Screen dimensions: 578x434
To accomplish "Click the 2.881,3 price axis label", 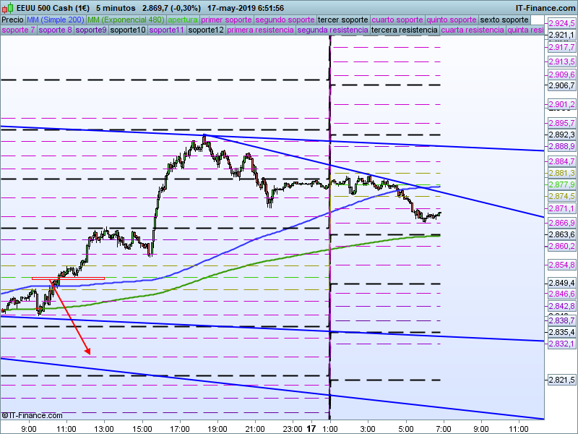I will click(x=561, y=173).
